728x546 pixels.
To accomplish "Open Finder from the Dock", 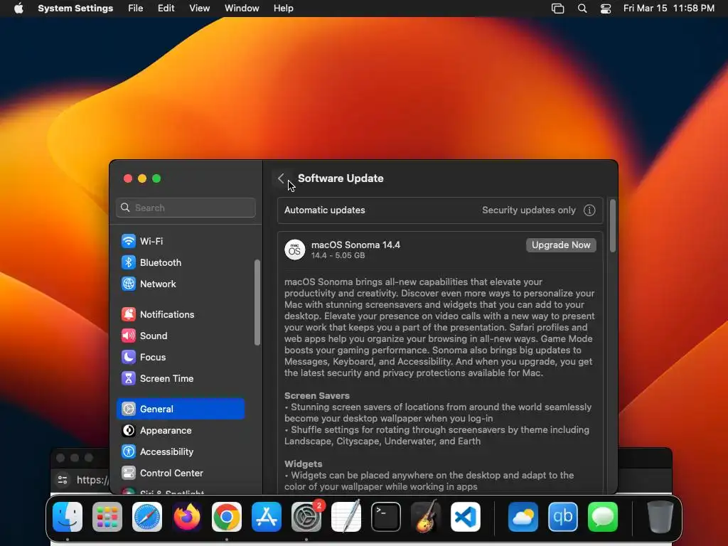I will tap(68, 517).
